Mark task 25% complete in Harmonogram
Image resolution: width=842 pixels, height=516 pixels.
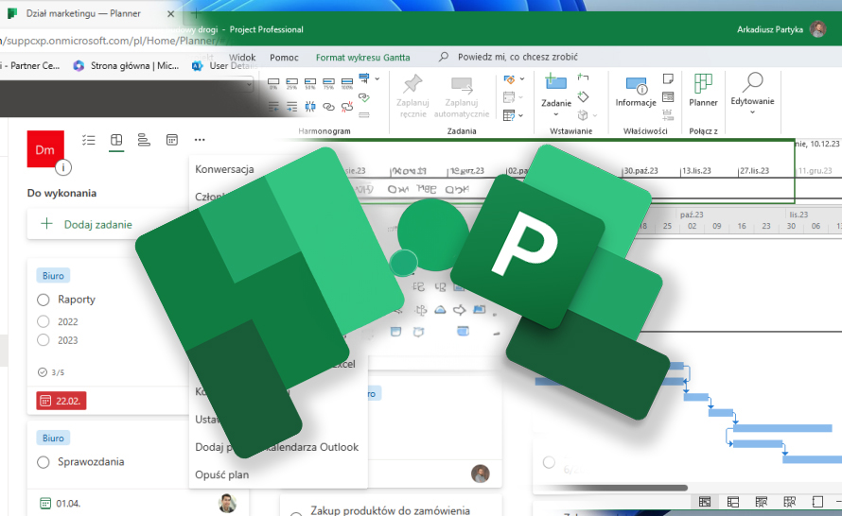click(291, 83)
